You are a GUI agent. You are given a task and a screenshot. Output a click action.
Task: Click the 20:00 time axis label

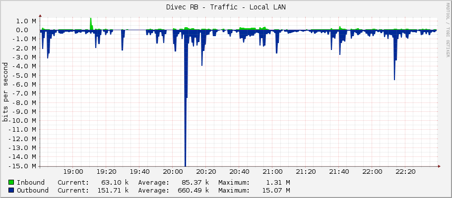(173, 172)
